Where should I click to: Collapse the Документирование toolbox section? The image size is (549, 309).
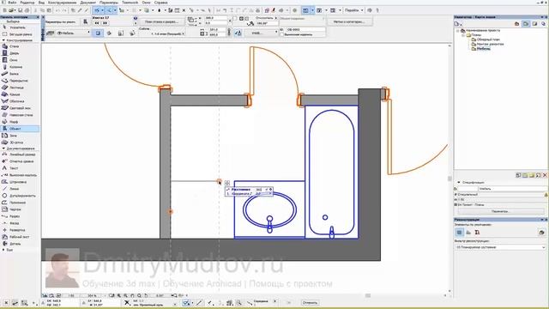pos(3,148)
